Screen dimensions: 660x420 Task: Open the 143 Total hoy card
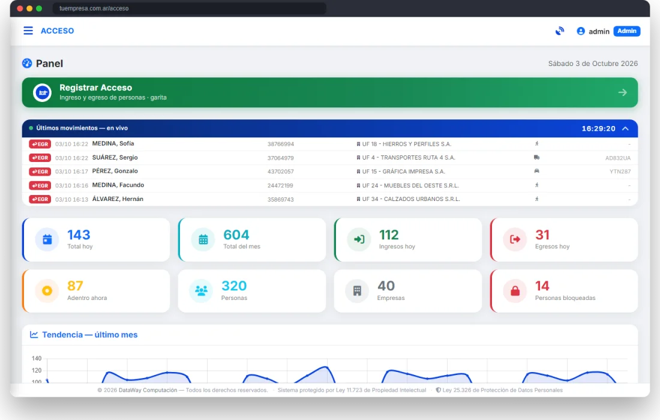pos(96,239)
